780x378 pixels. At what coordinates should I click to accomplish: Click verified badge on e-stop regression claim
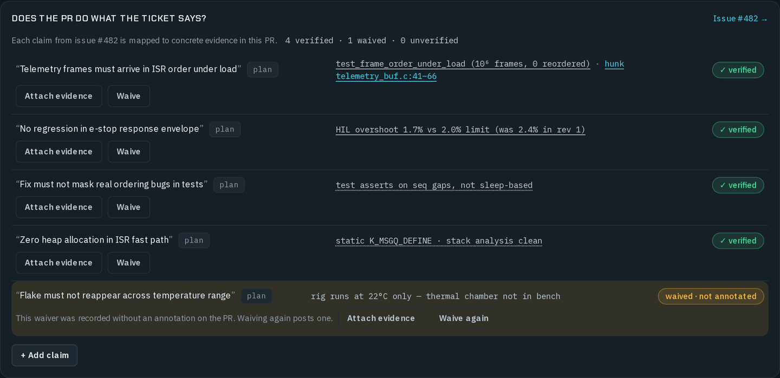coord(738,129)
